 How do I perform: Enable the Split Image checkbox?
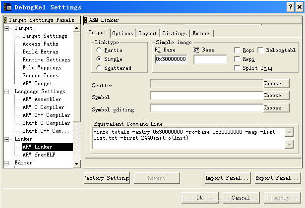(x=237, y=68)
